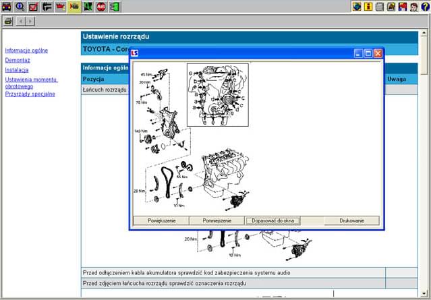Click the 'Pozycja' column header
The image size is (431, 300).
click(x=94, y=79)
